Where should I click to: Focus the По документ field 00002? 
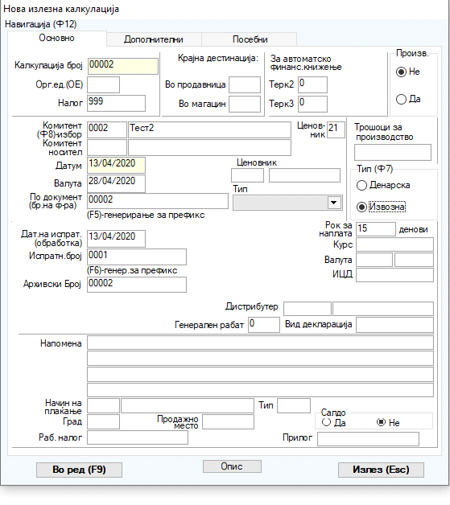158,201
